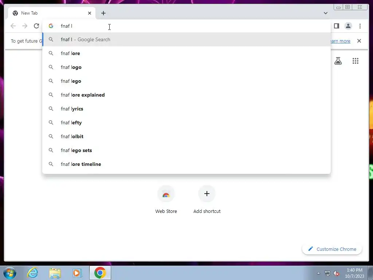Open a new tab with the plus button
Screen dimensions: 373x280
[103, 13]
